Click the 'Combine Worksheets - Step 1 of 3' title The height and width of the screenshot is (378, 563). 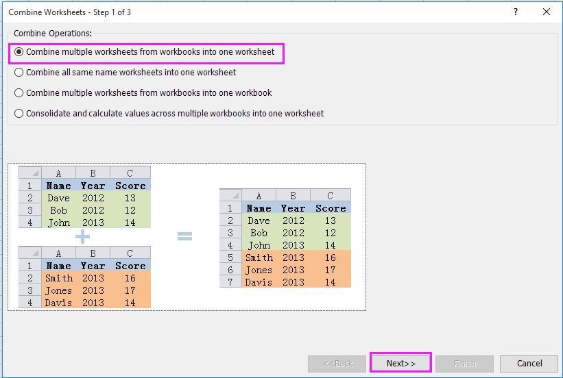[x=70, y=12]
